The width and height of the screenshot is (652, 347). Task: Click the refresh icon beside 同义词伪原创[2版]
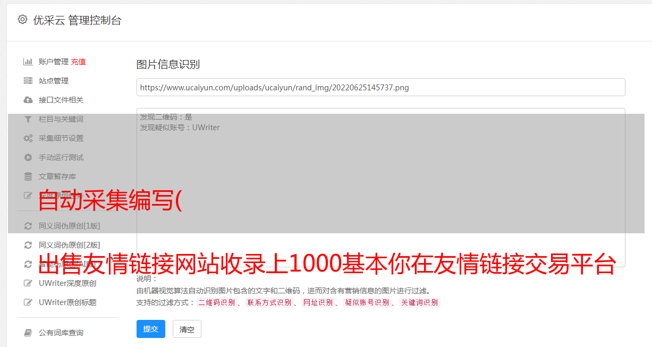(x=28, y=245)
